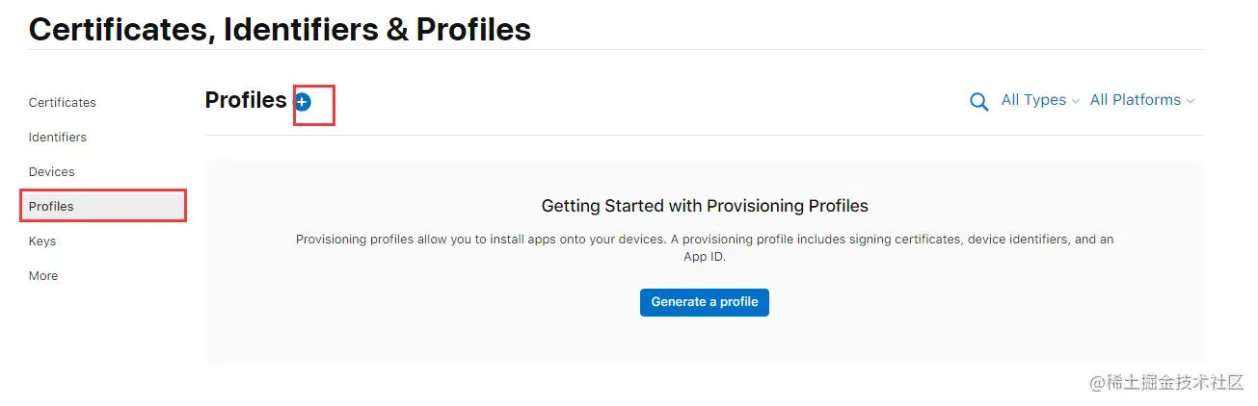Click the chevron next to All Types
The height and width of the screenshot is (406, 1258).
tap(1075, 101)
